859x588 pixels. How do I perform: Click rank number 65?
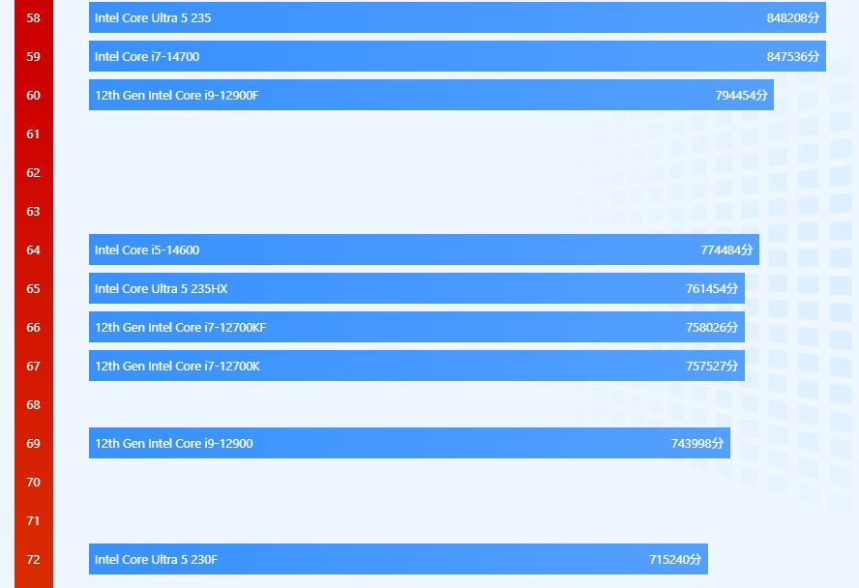(34, 288)
